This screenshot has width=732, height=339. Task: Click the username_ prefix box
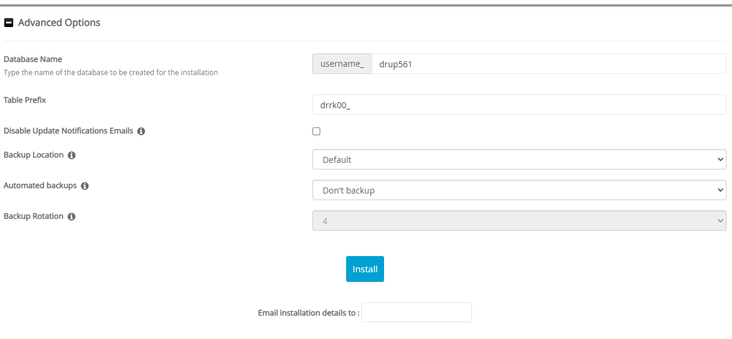[342, 64]
